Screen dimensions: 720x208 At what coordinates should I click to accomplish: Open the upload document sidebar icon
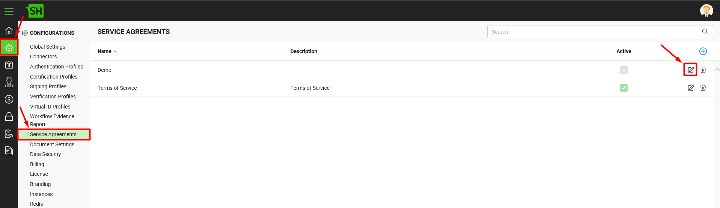coord(9,65)
